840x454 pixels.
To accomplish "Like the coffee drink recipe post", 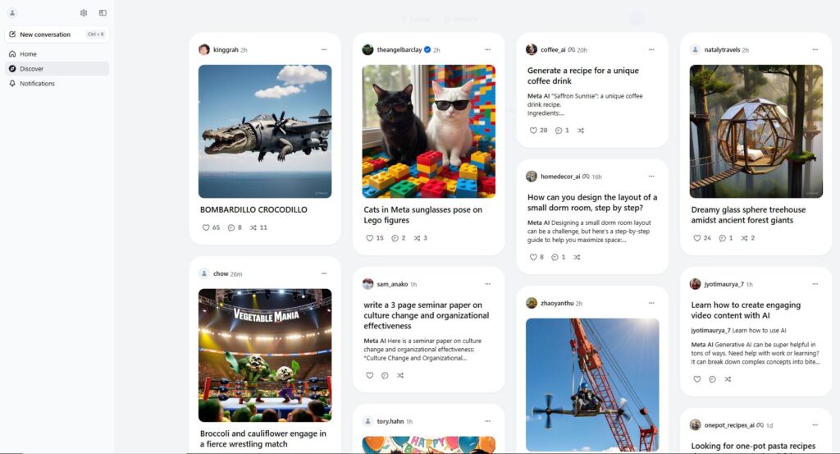I will coord(533,131).
